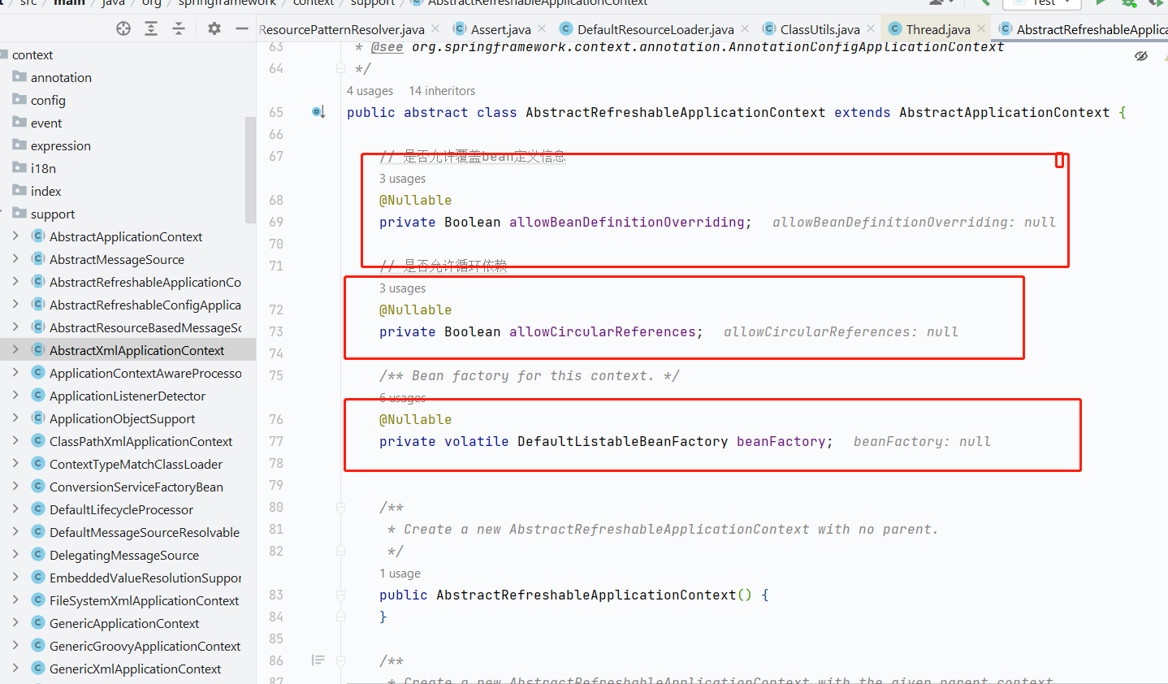Image resolution: width=1168 pixels, height=684 pixels.
Task: Select EmbeddedValueResolutionSupport in tree
Action: 145,578
